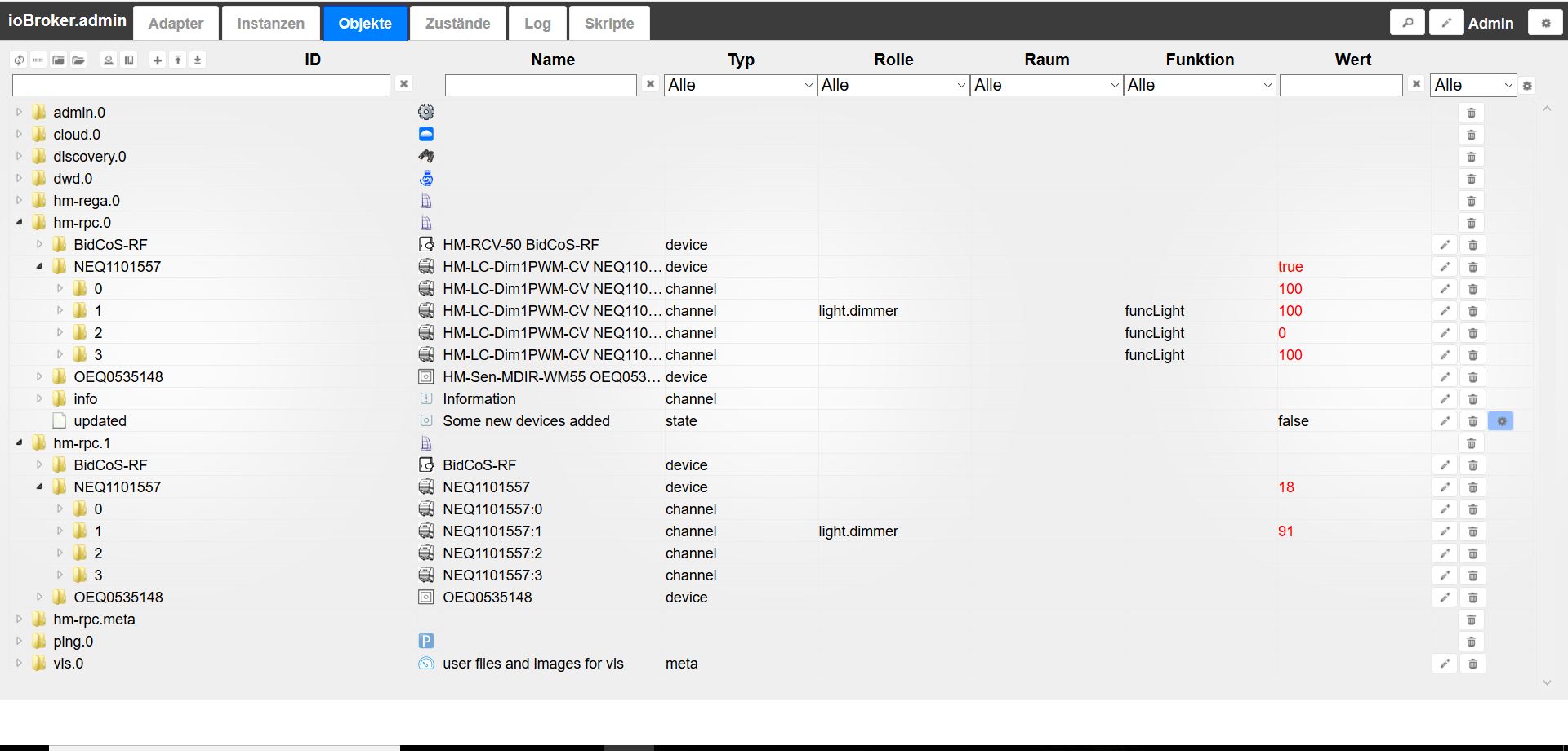Screen dimensions: 1568x751
Task: Click the upload arrow icon in the toolbar
Action: 177,60
